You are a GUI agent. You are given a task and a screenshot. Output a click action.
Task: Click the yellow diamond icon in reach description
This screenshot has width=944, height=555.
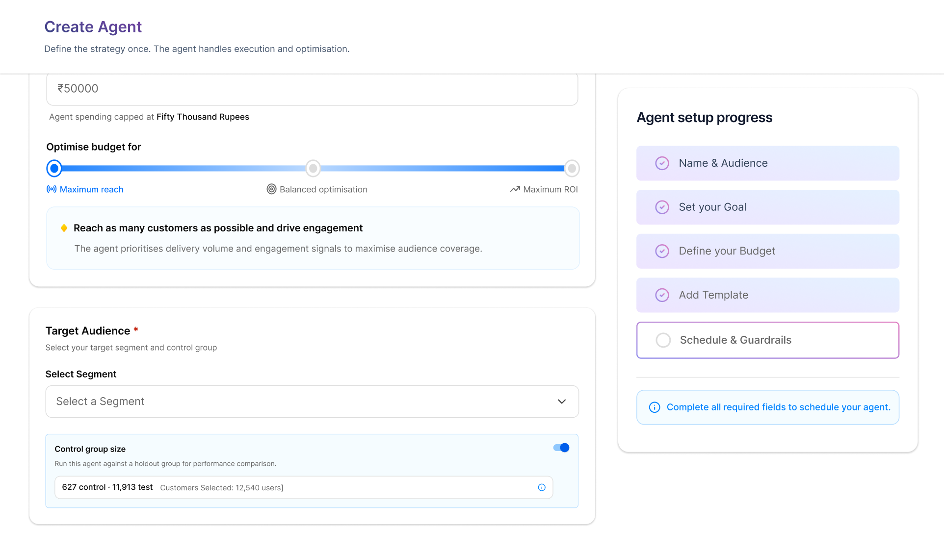click(x=64, y=228)
